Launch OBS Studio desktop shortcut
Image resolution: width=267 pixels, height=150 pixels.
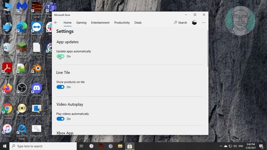[x=22, y=90]
